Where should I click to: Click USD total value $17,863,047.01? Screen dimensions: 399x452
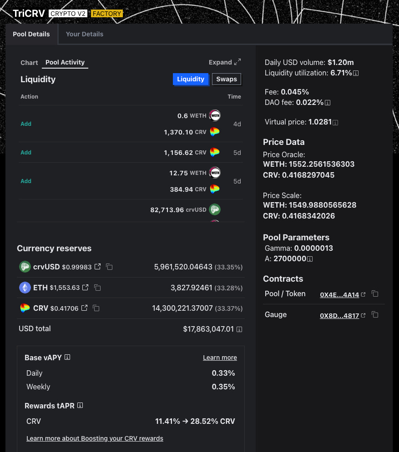point(208,329)
